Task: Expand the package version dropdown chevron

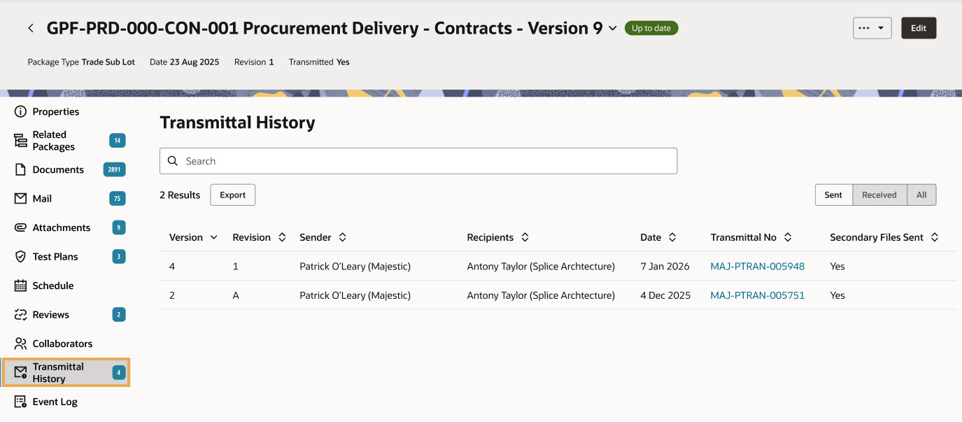Action: pos(613,29)
